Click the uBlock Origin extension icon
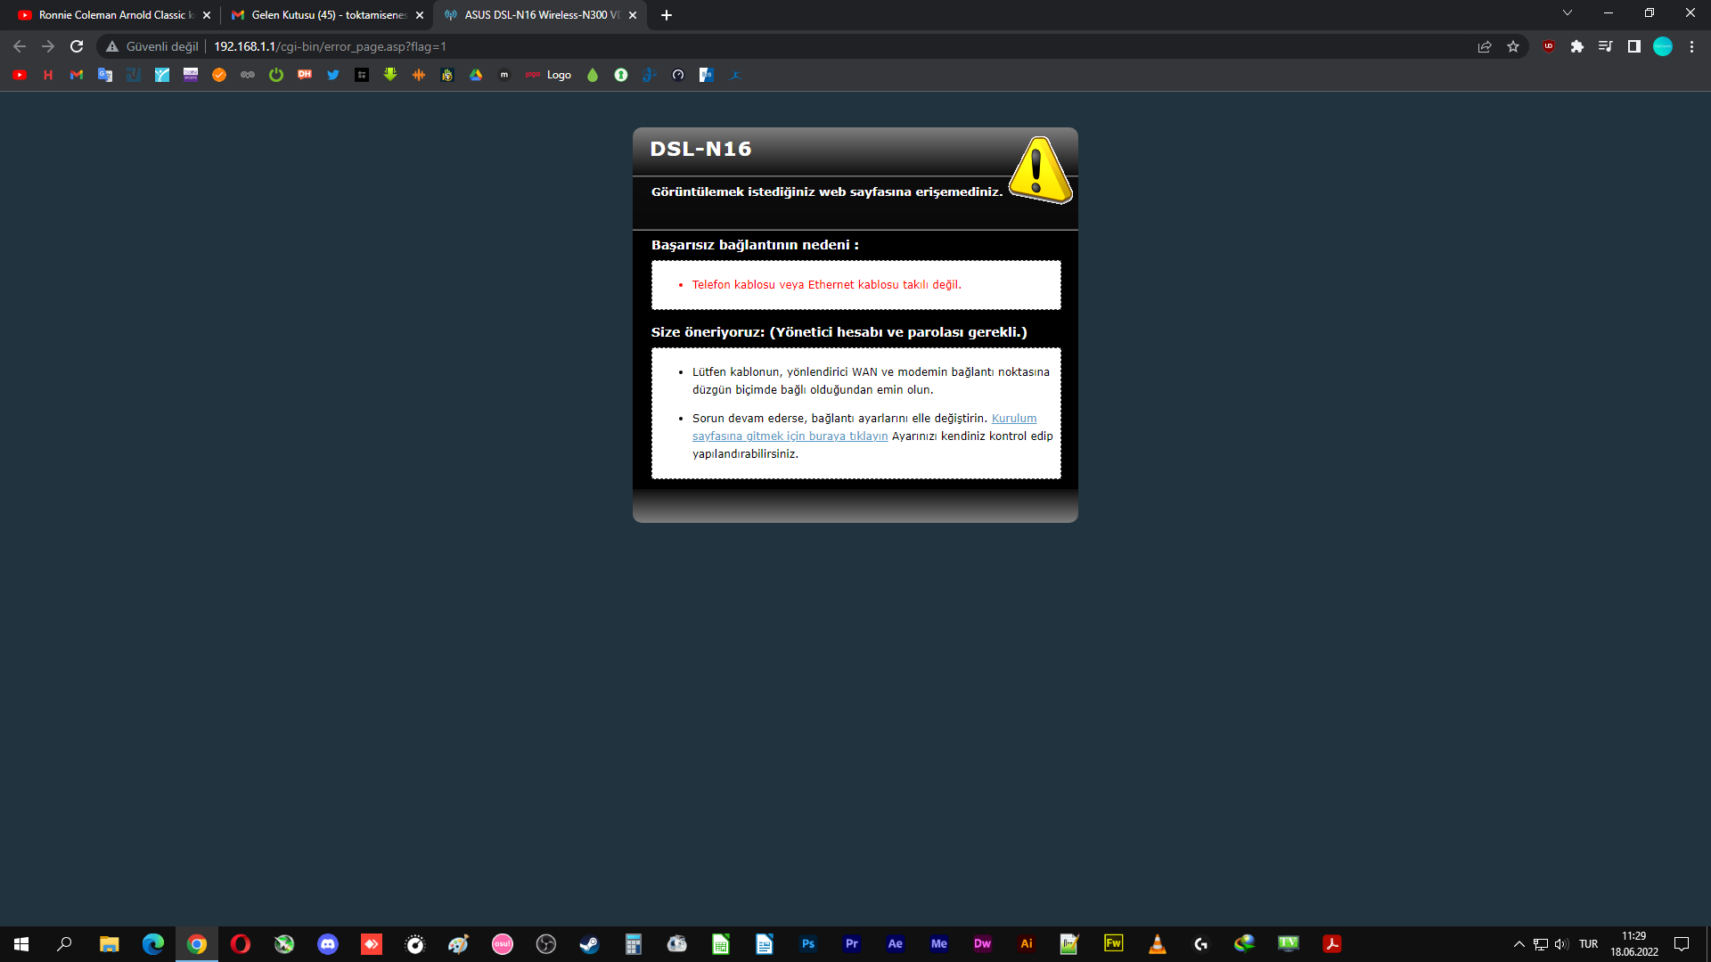 click(1549, 46)
